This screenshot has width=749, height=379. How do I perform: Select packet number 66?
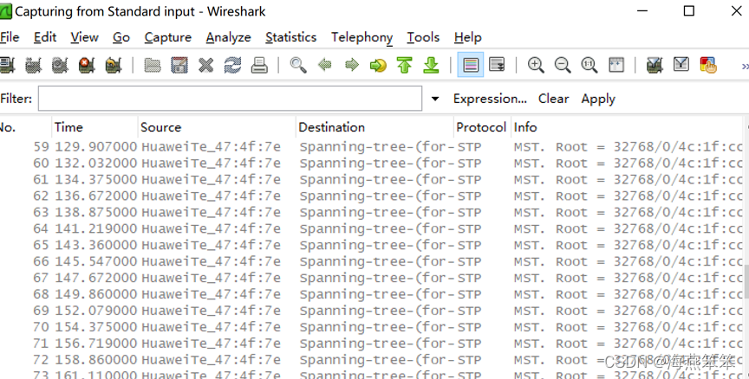click(x=372, y=261)
